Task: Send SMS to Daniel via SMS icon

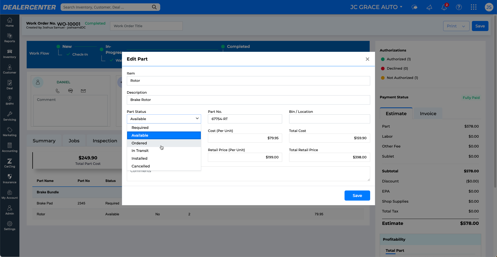Action: coord(70,91)
